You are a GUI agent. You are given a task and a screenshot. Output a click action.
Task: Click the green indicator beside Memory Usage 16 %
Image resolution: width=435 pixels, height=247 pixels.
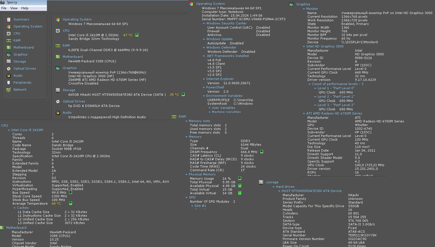click(240, 178)
